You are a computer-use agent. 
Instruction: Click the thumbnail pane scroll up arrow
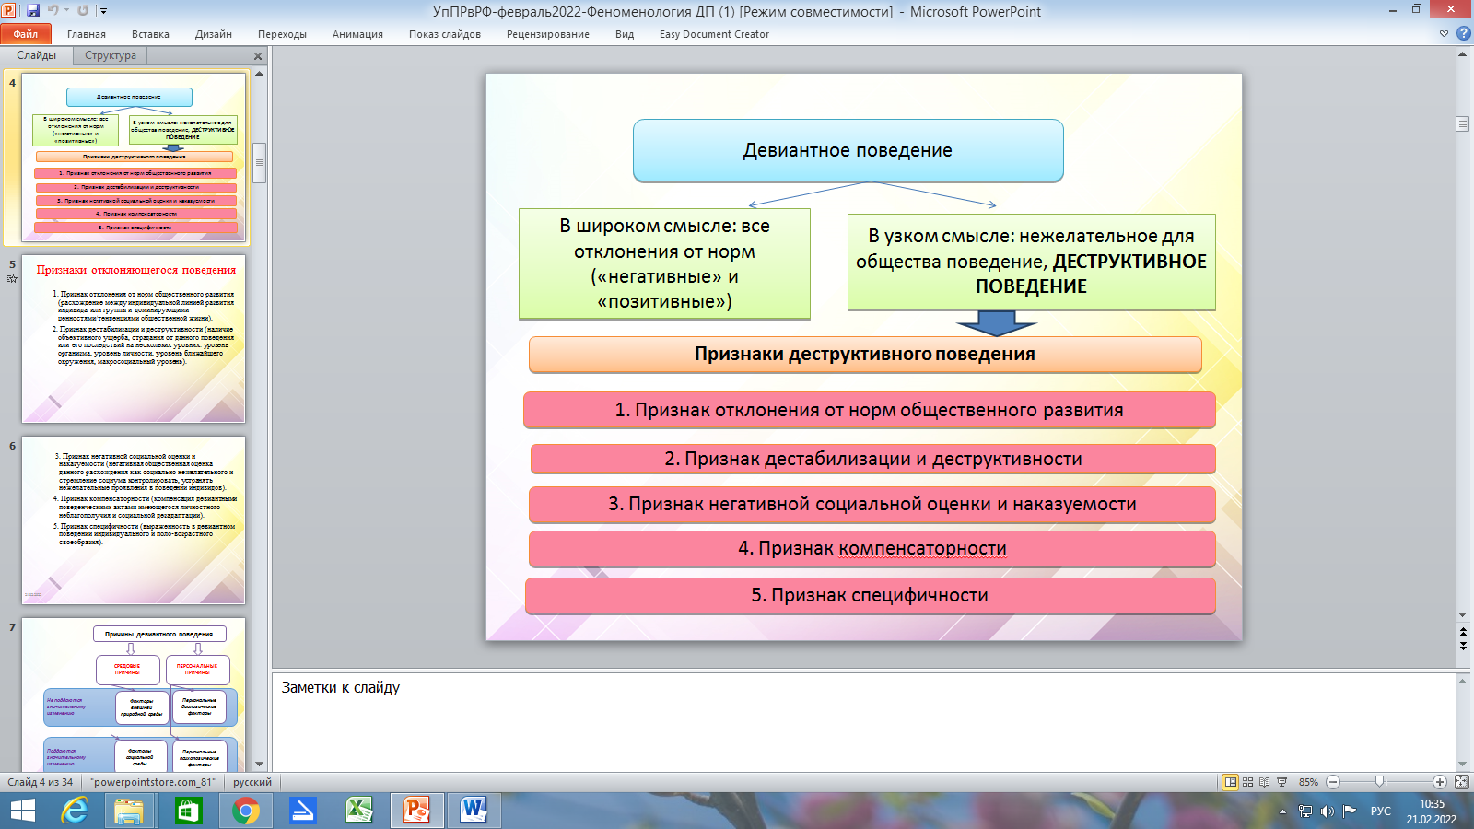coord(260,74)
